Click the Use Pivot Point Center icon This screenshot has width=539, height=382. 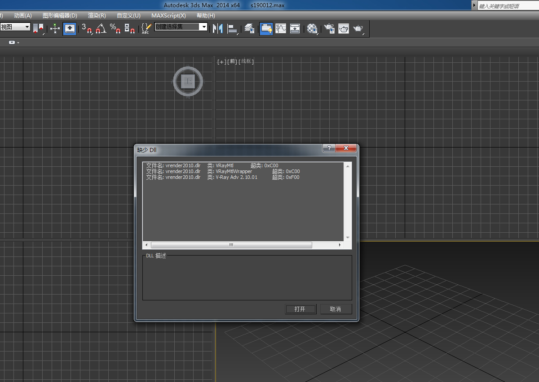tap(39, 29)
